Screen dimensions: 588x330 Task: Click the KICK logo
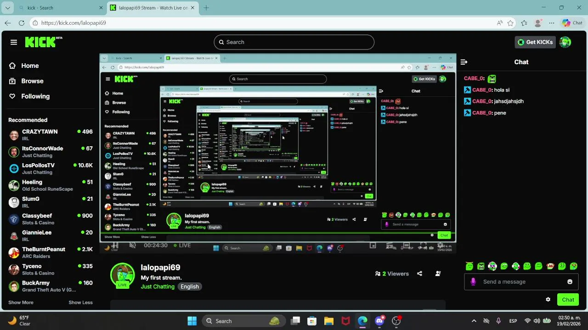tap(44, 42)
